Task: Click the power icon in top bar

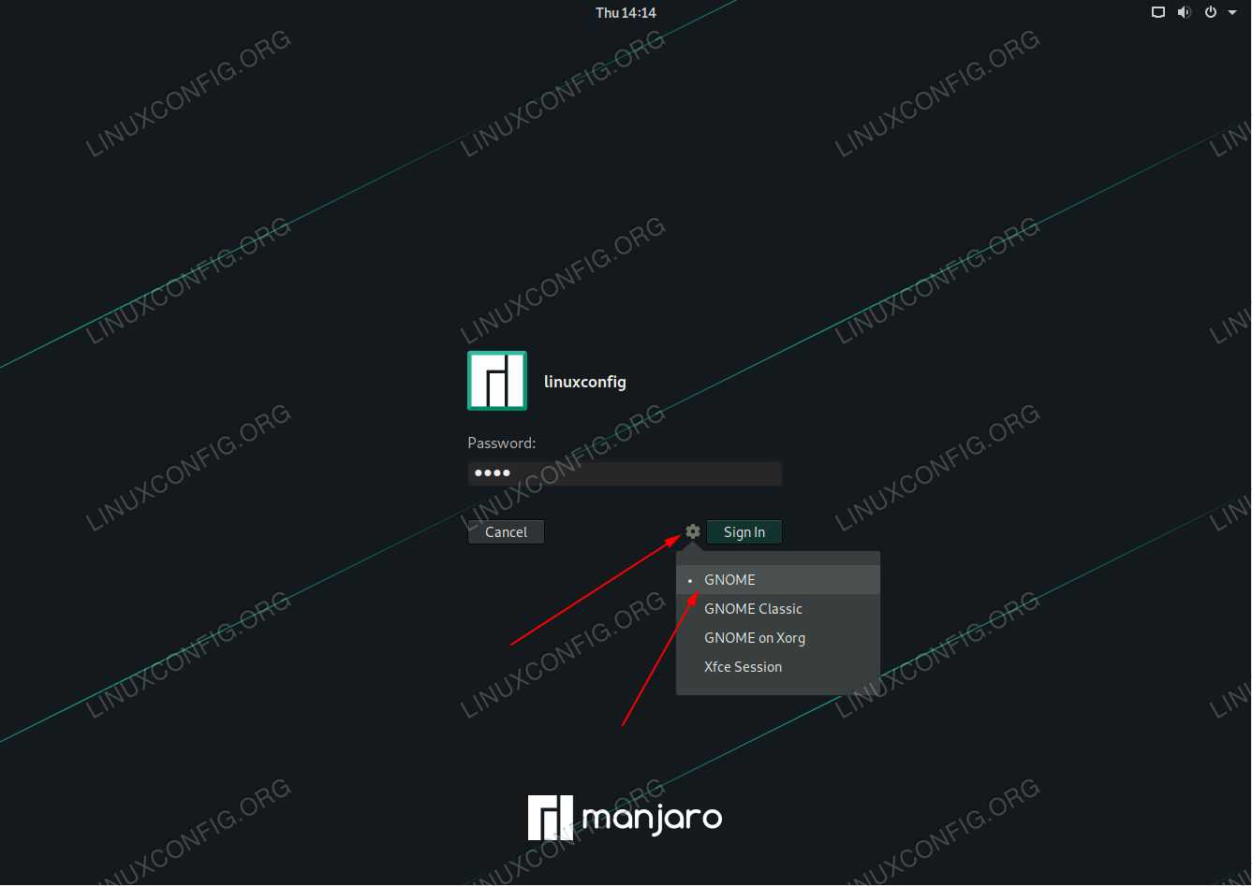Action: (x=1211, y=12)
